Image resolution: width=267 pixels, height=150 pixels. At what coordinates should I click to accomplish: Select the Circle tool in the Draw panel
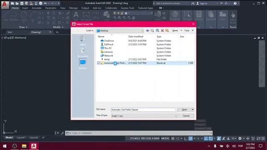click(x=24, y=16)
